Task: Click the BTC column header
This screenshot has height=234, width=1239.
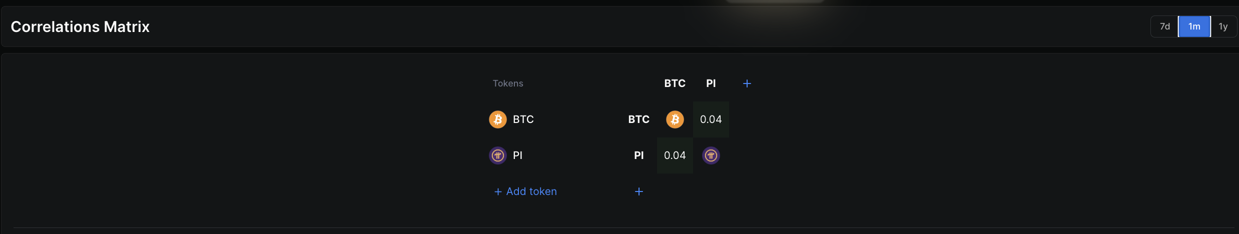Action: 675,83
